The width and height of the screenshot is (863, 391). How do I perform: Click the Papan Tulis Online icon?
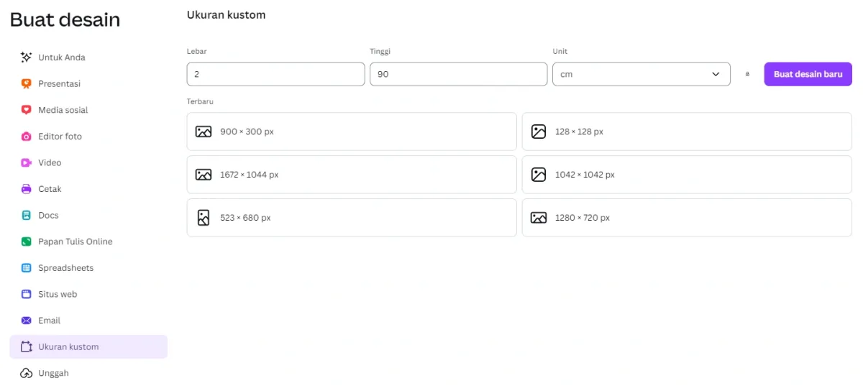coord(26,241)
